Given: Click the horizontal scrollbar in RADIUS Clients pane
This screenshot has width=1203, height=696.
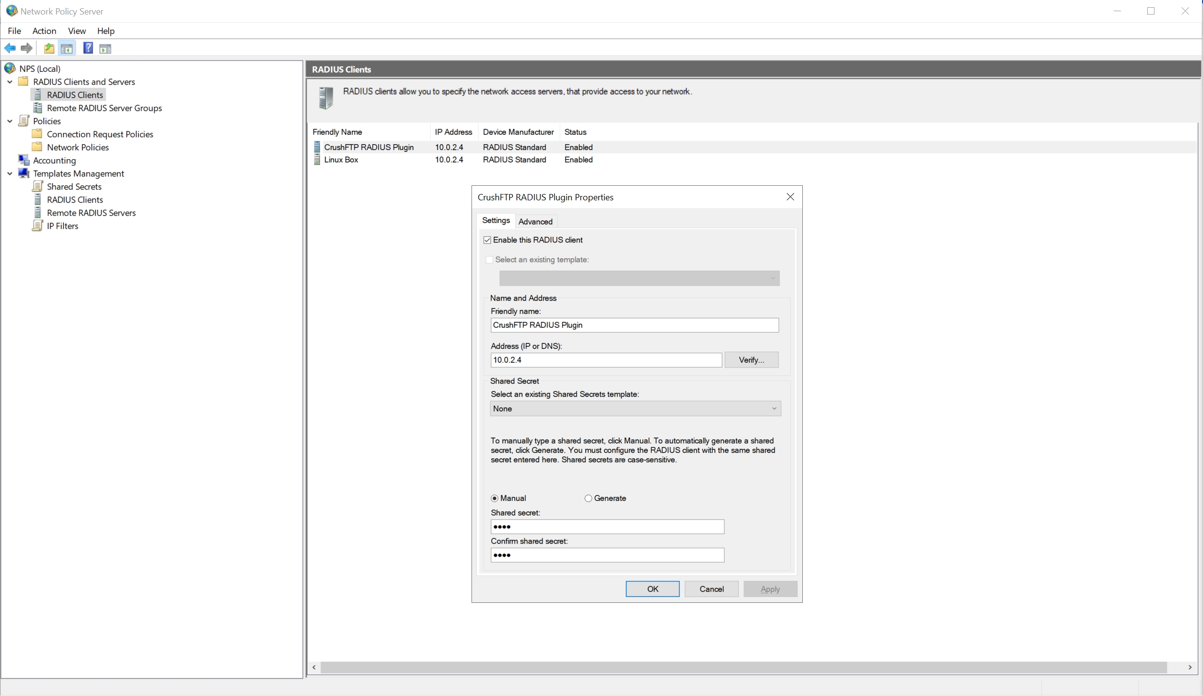Looking at the screenshot, I should pos(744,667).
